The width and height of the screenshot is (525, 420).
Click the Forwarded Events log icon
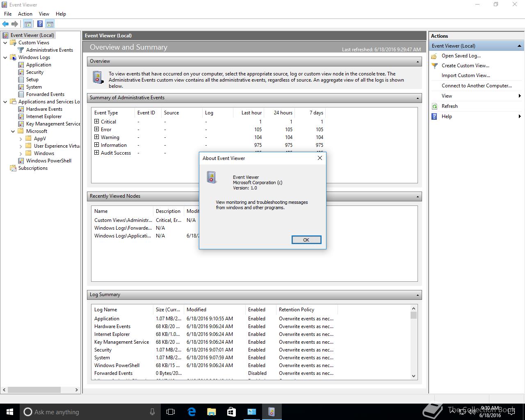coord(21,94)
